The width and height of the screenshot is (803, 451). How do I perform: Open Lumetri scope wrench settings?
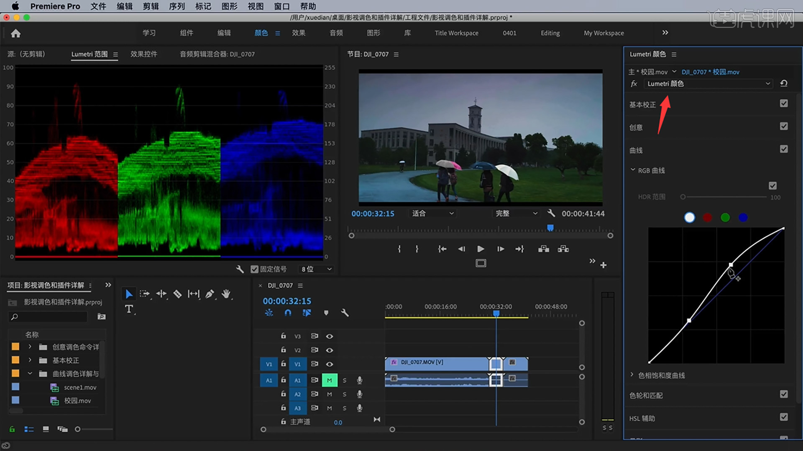pyautogui.click(x=240, y=269)
